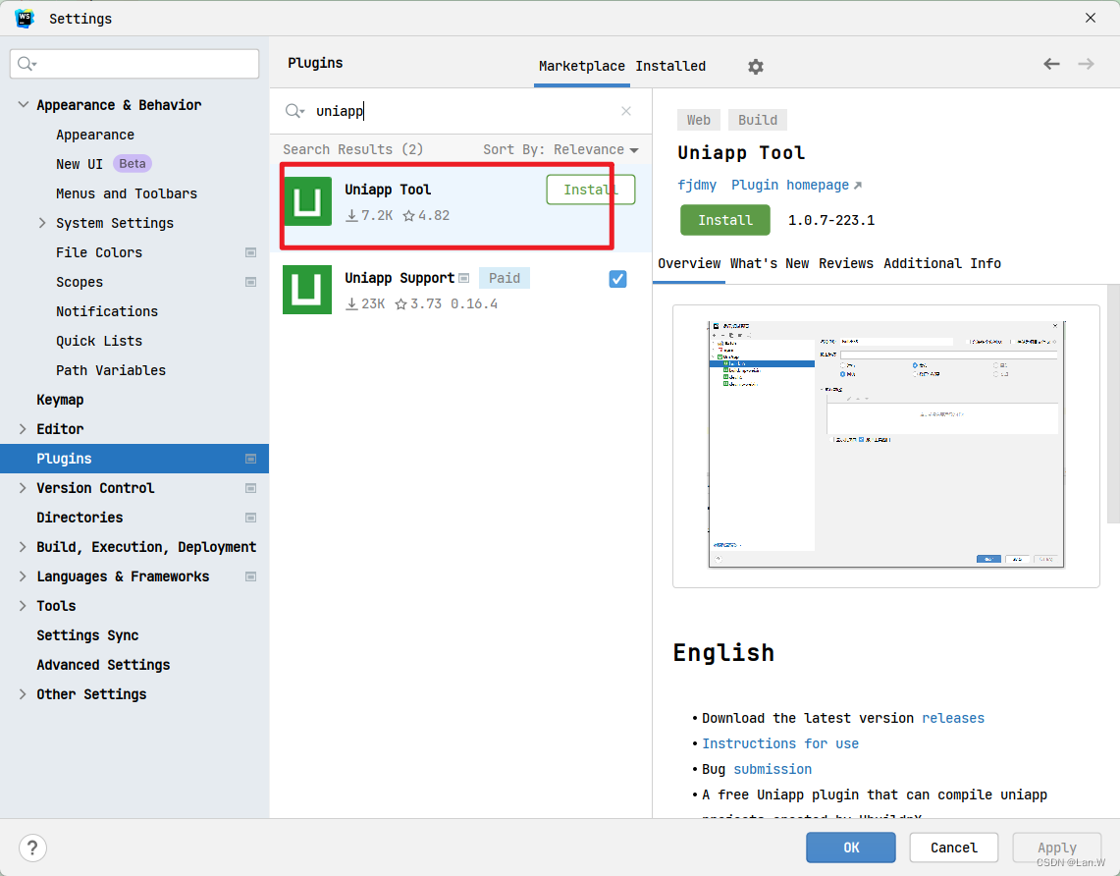Click the Build tag
1120x876 pixels.
[757, 120]
